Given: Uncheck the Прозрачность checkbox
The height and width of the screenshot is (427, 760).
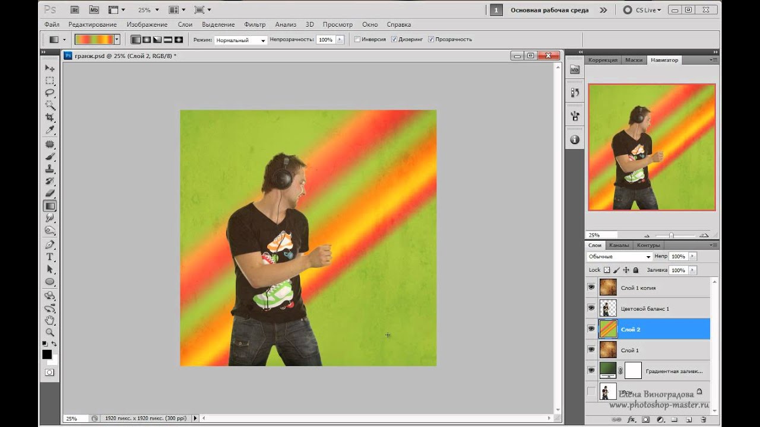Looking at the screenshot, I should pyautogui.click(x=431, y=40).
